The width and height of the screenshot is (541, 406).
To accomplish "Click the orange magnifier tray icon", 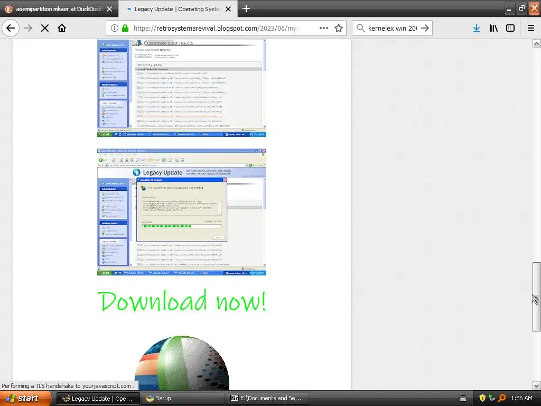I will pos(502,398).
